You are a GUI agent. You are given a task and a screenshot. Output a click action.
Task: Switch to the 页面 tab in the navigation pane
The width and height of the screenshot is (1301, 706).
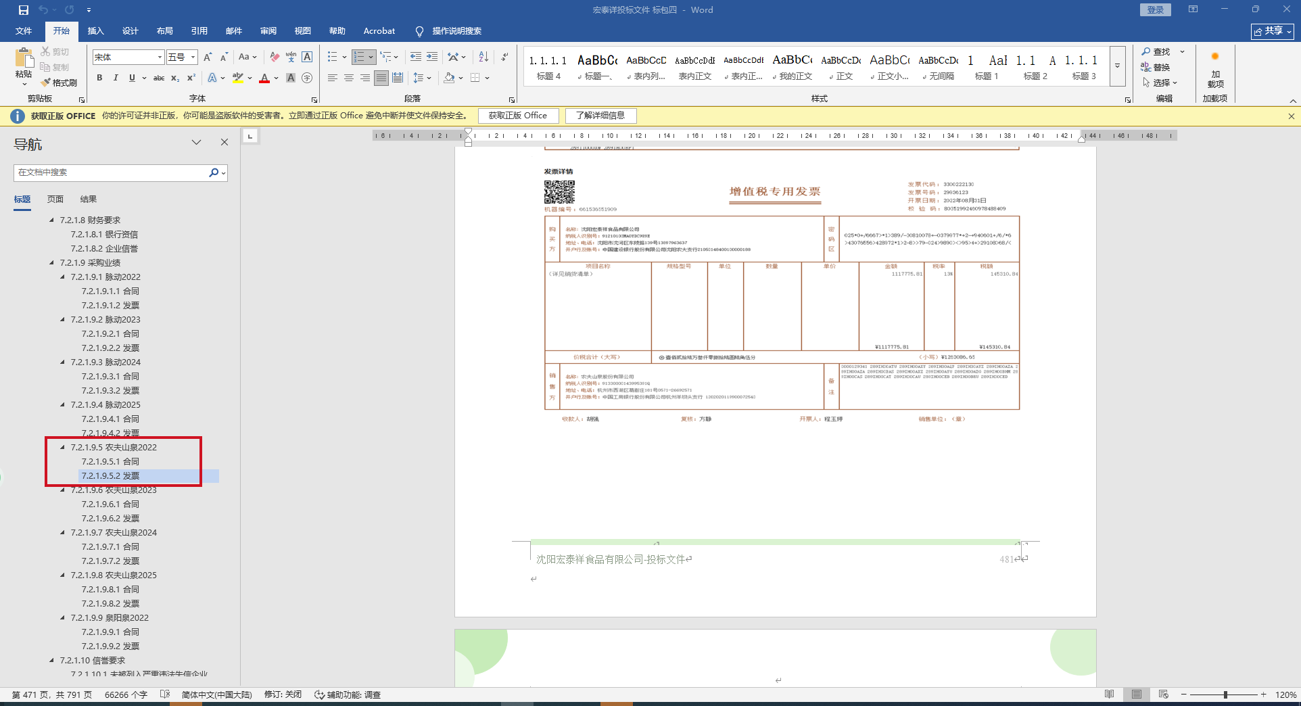click(x=55, y=199)
